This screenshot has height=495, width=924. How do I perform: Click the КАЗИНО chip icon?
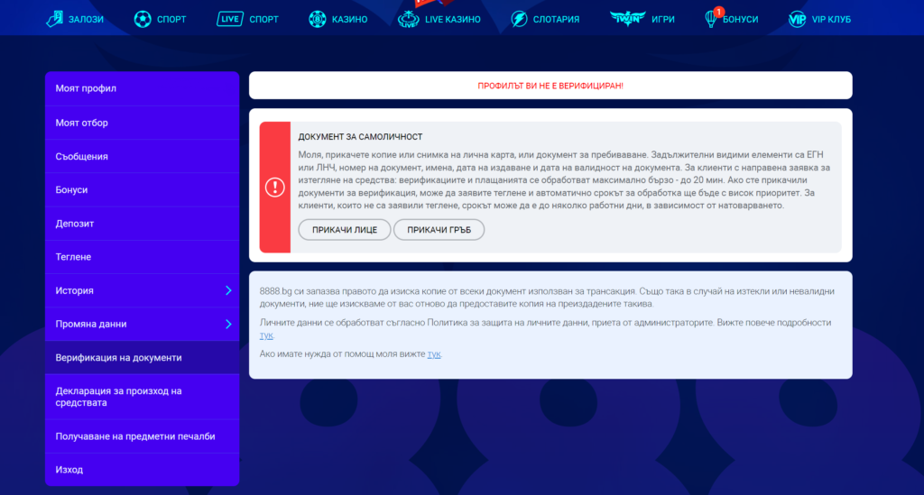click(317, 19)
